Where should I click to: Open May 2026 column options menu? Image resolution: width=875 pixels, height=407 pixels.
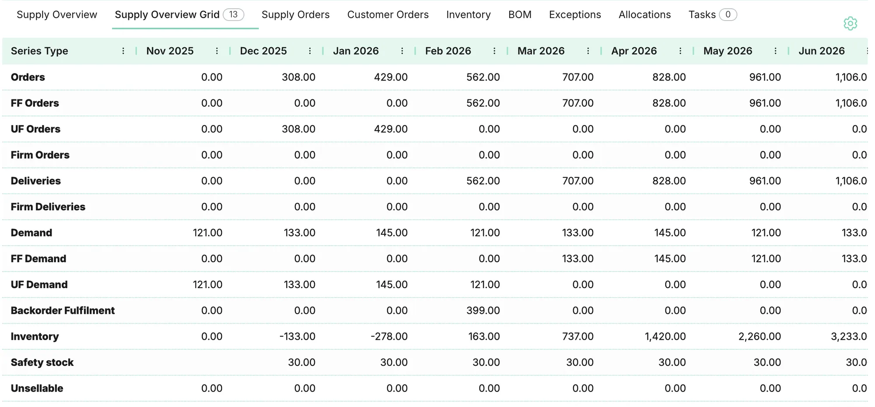(x=775, y=51)
